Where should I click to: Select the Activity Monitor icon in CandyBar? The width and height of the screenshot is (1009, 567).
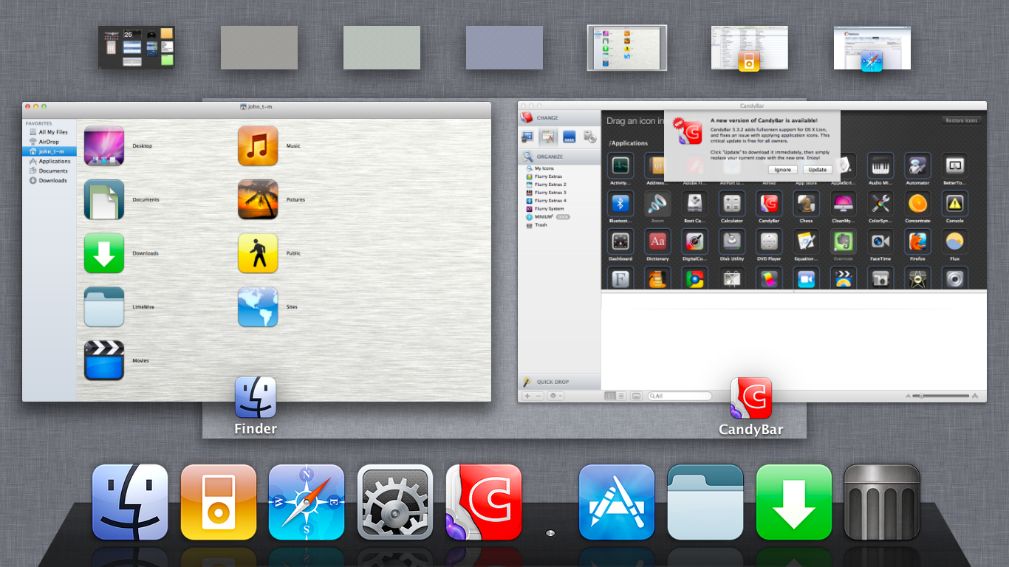[x=620, y=165]
